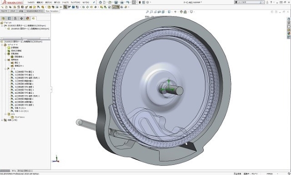Click the Zoom to Fit magnifier in view toolbar

pos(147,12)
